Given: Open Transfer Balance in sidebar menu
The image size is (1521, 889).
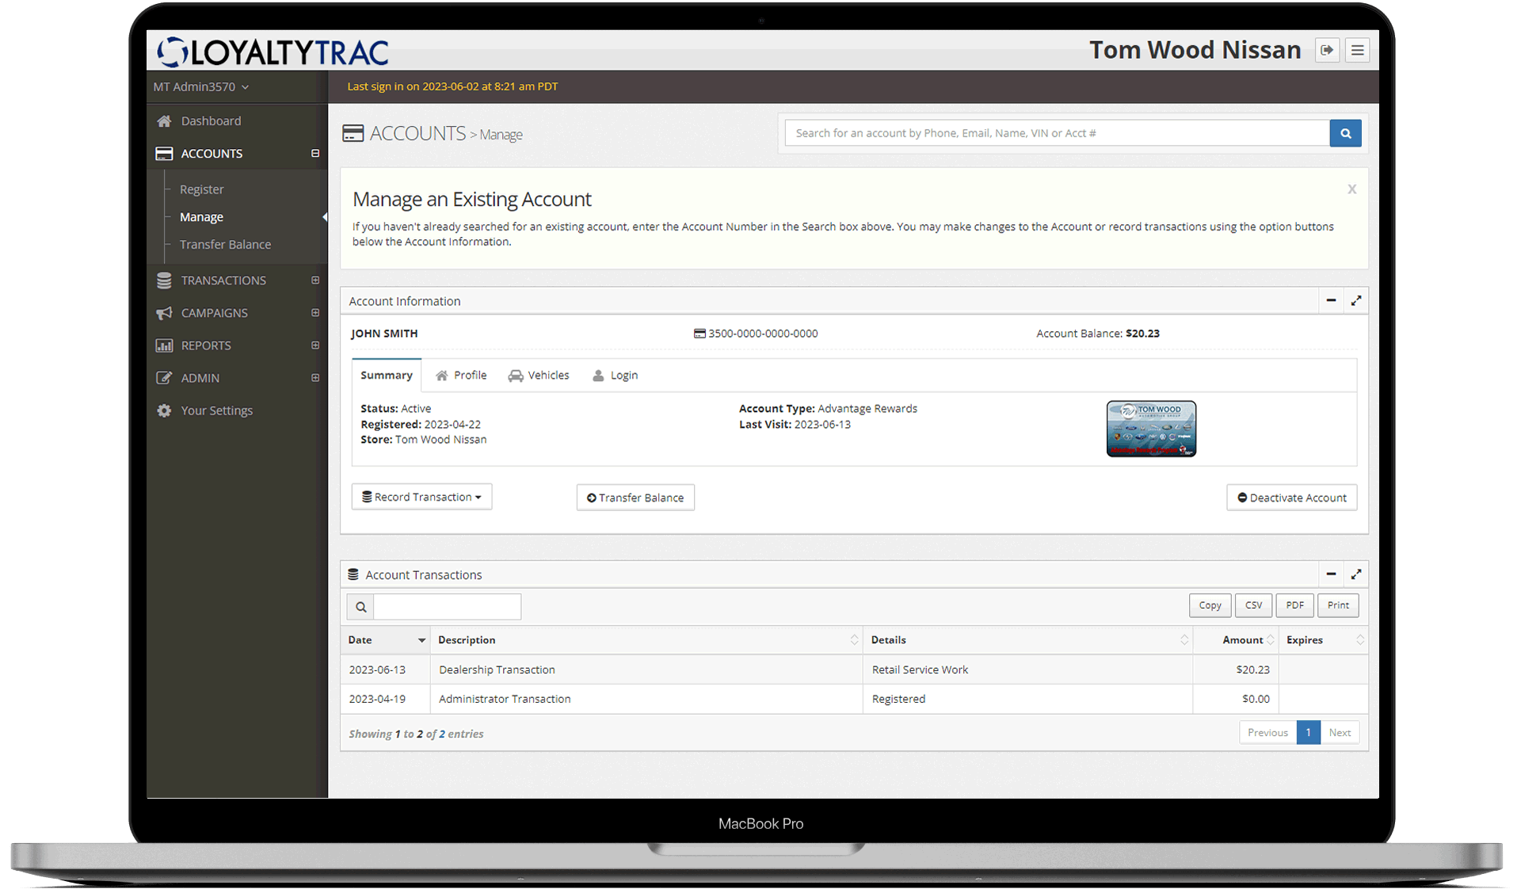Looking at the screenshot, I should click(225, 245).
